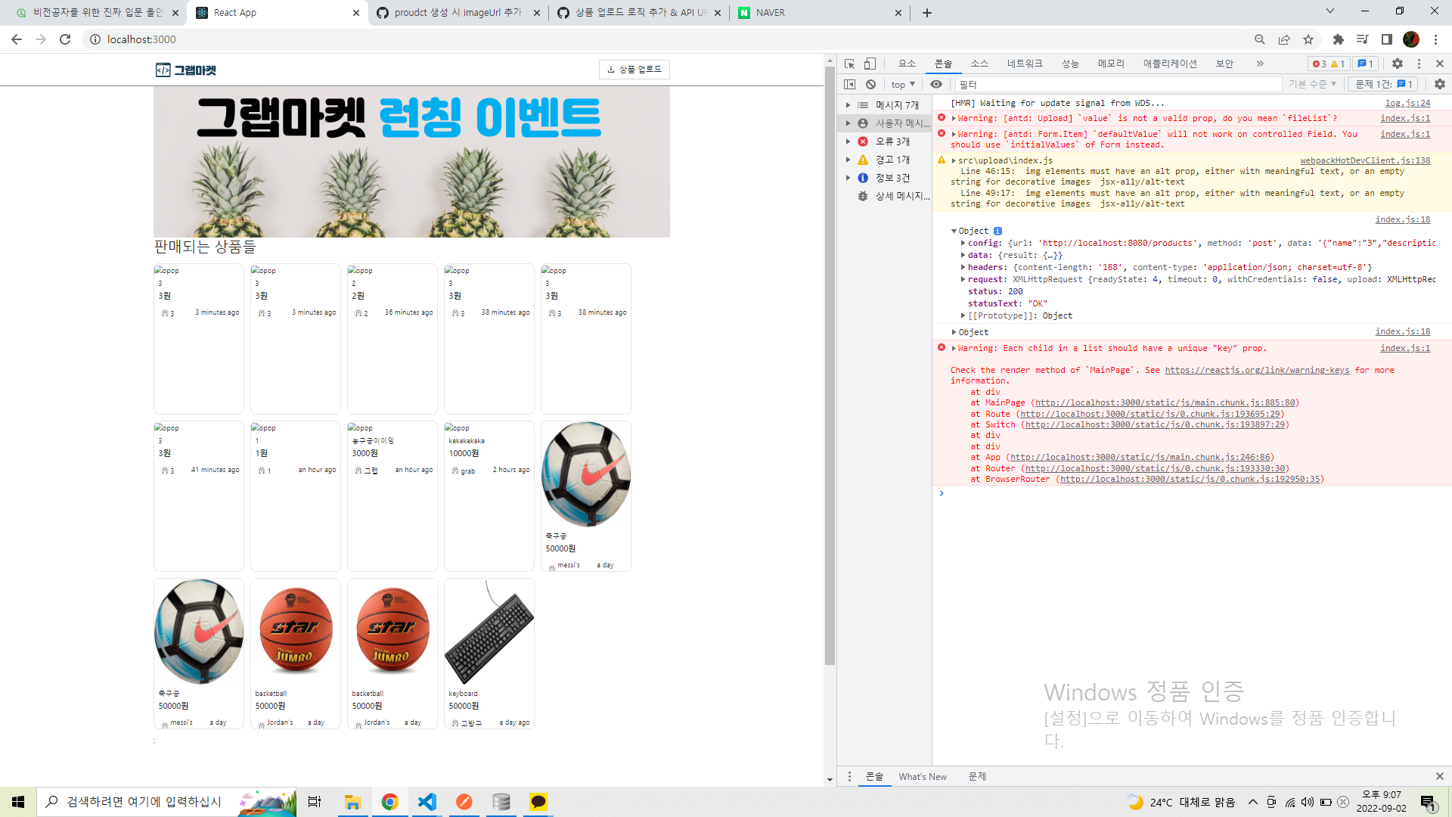Screen dimensions: 1452x817
Task: Toggle the device toolbar icon
Action: 870,64
